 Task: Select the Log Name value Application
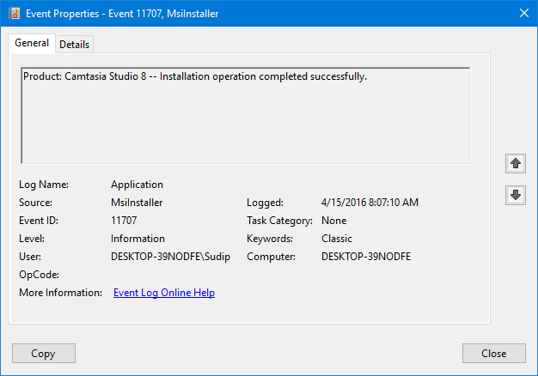tap(137, 185)
